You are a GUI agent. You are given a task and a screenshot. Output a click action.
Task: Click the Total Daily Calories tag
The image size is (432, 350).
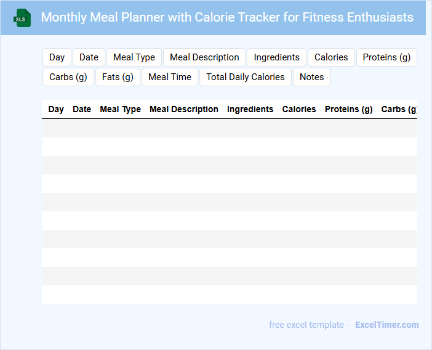coord(246,77)
